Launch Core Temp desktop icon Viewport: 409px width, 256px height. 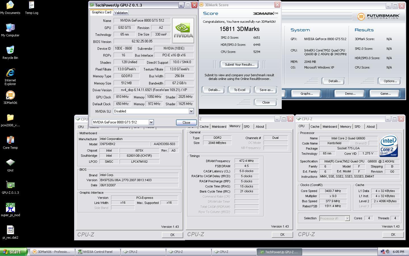pos(10,143)
